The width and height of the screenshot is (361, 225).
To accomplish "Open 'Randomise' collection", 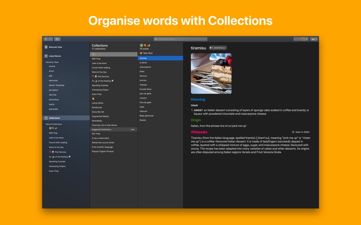I will pyautogui.click(x=97, y=108).
